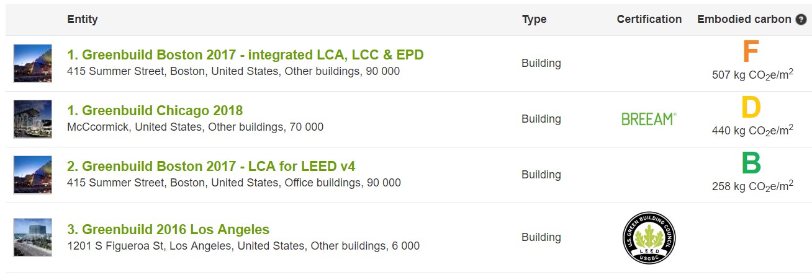Image resolution: width=812 pixels, height=275 pixels.
Task: Click the BREEAM certification logo
Action: click(x=649, y=119)
